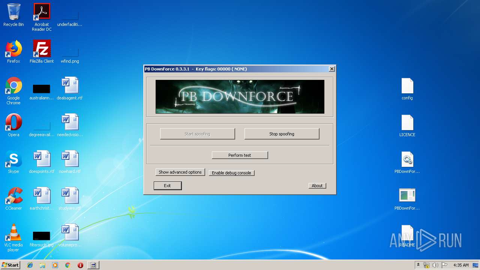Open PBDownFor... settings file with gear icon
The image size is (480, 270).
click(407, 162)
